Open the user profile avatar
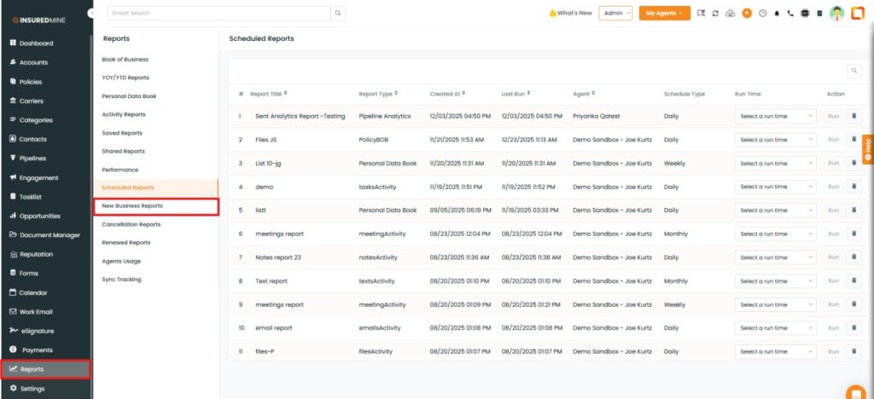This screenshot has height=399, width=874. [x=836, y=14]
